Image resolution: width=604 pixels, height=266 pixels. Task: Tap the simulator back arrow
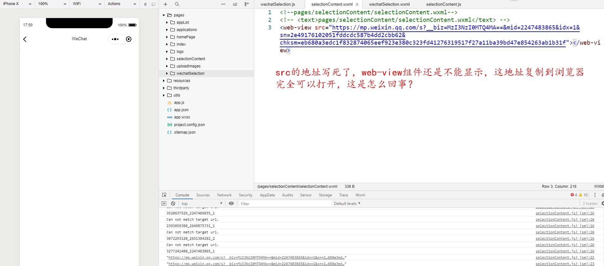(25, 39)
